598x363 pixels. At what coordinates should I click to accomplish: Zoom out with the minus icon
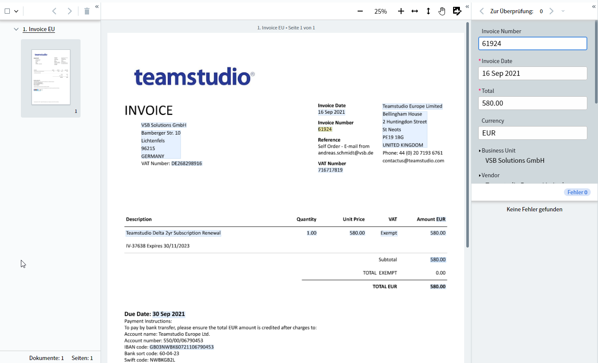[360, 11]
